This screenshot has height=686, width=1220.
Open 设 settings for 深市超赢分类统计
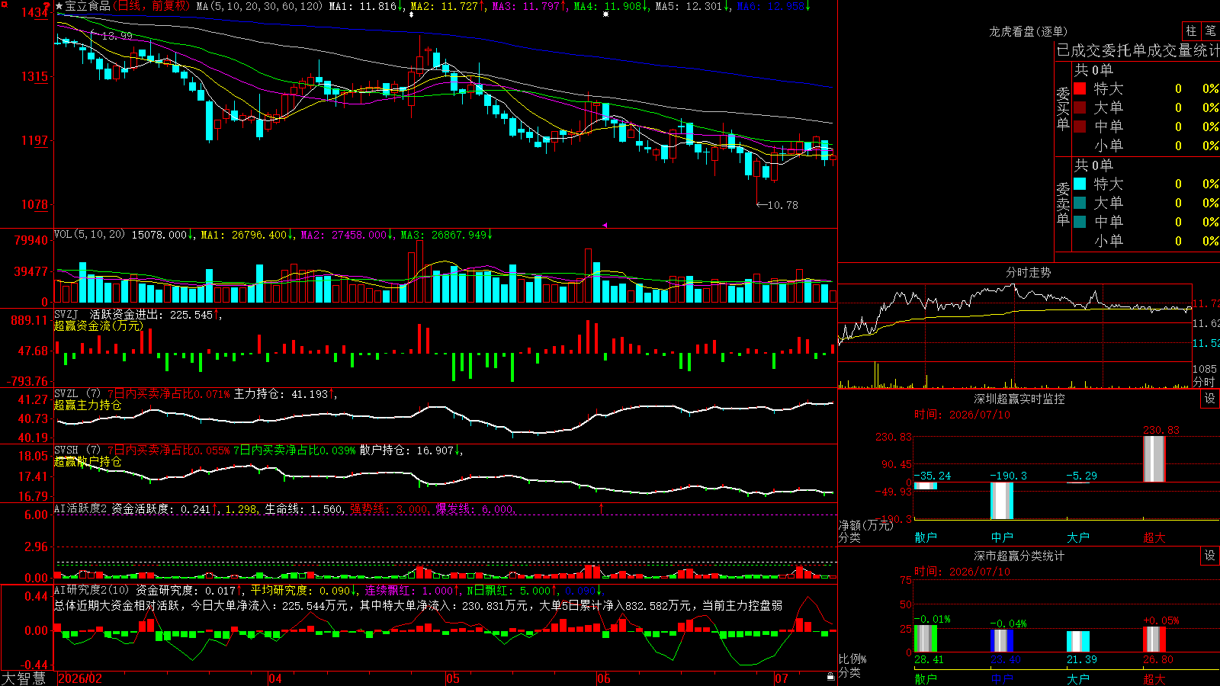(x=1209, y=556)
